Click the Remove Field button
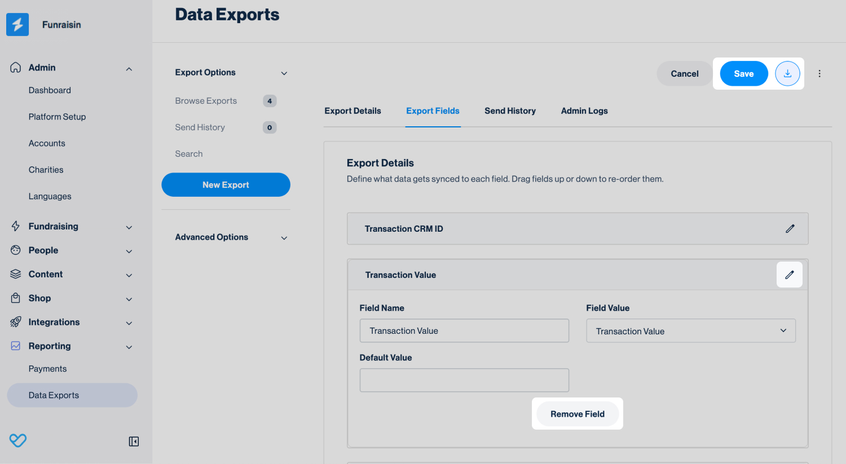The height and width of the screenshot is (464, 846). pos(578,414)
